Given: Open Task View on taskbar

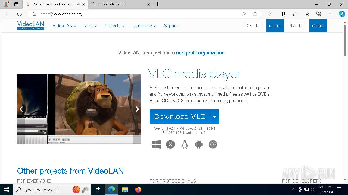Looking at the screenshot, I should point(98,190).
